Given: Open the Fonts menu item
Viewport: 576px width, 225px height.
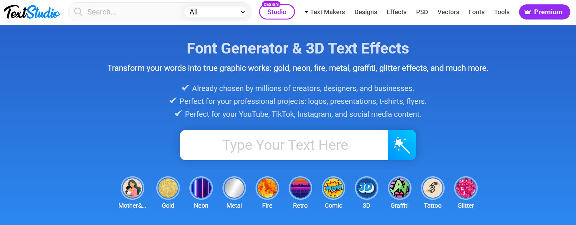Looking at the screenshot, I should [x=476, y=12].
